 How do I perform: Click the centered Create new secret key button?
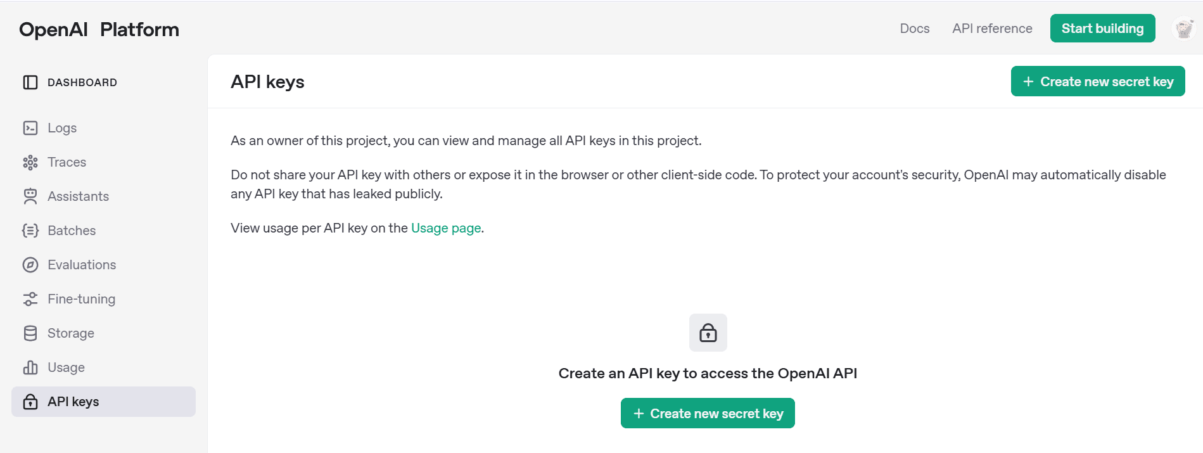708,413
